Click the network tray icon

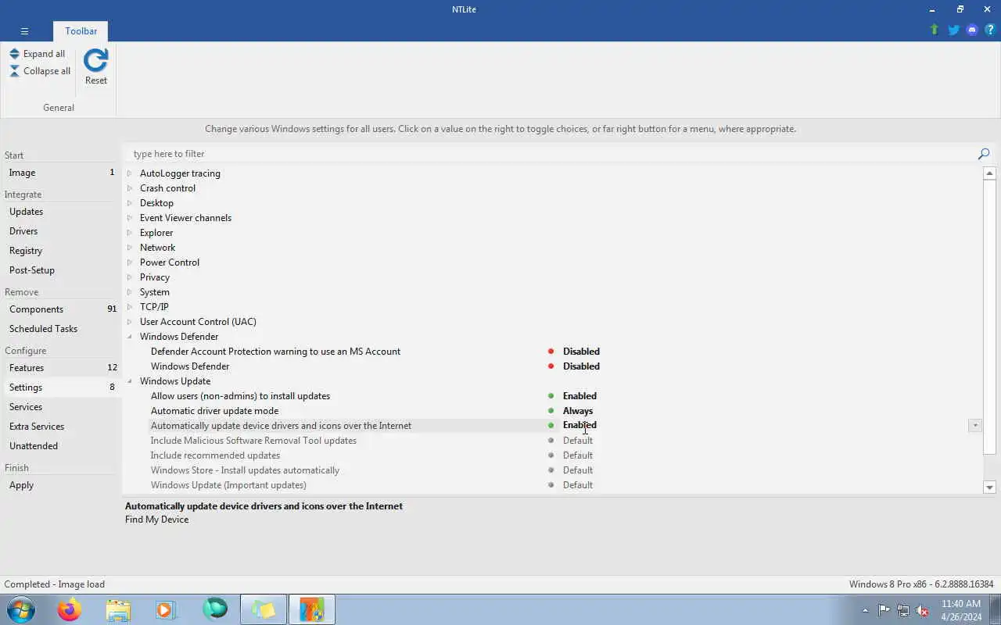point(903,610)
